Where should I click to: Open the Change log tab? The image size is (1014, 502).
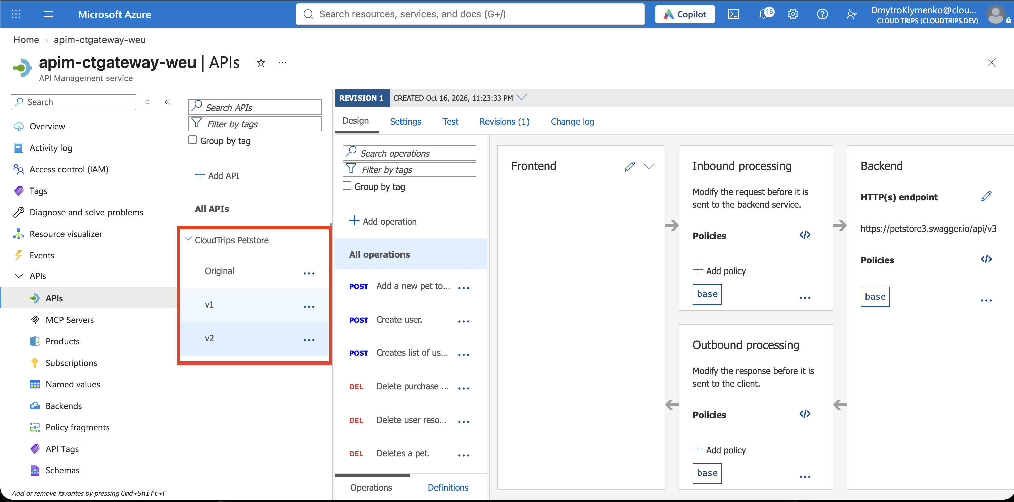(x=572, y=122)
